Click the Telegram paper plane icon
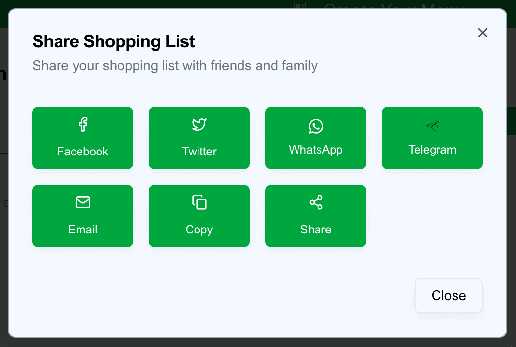Image resolution: width=516 pixels, height=347 pixels. click(x=433, y=126)
